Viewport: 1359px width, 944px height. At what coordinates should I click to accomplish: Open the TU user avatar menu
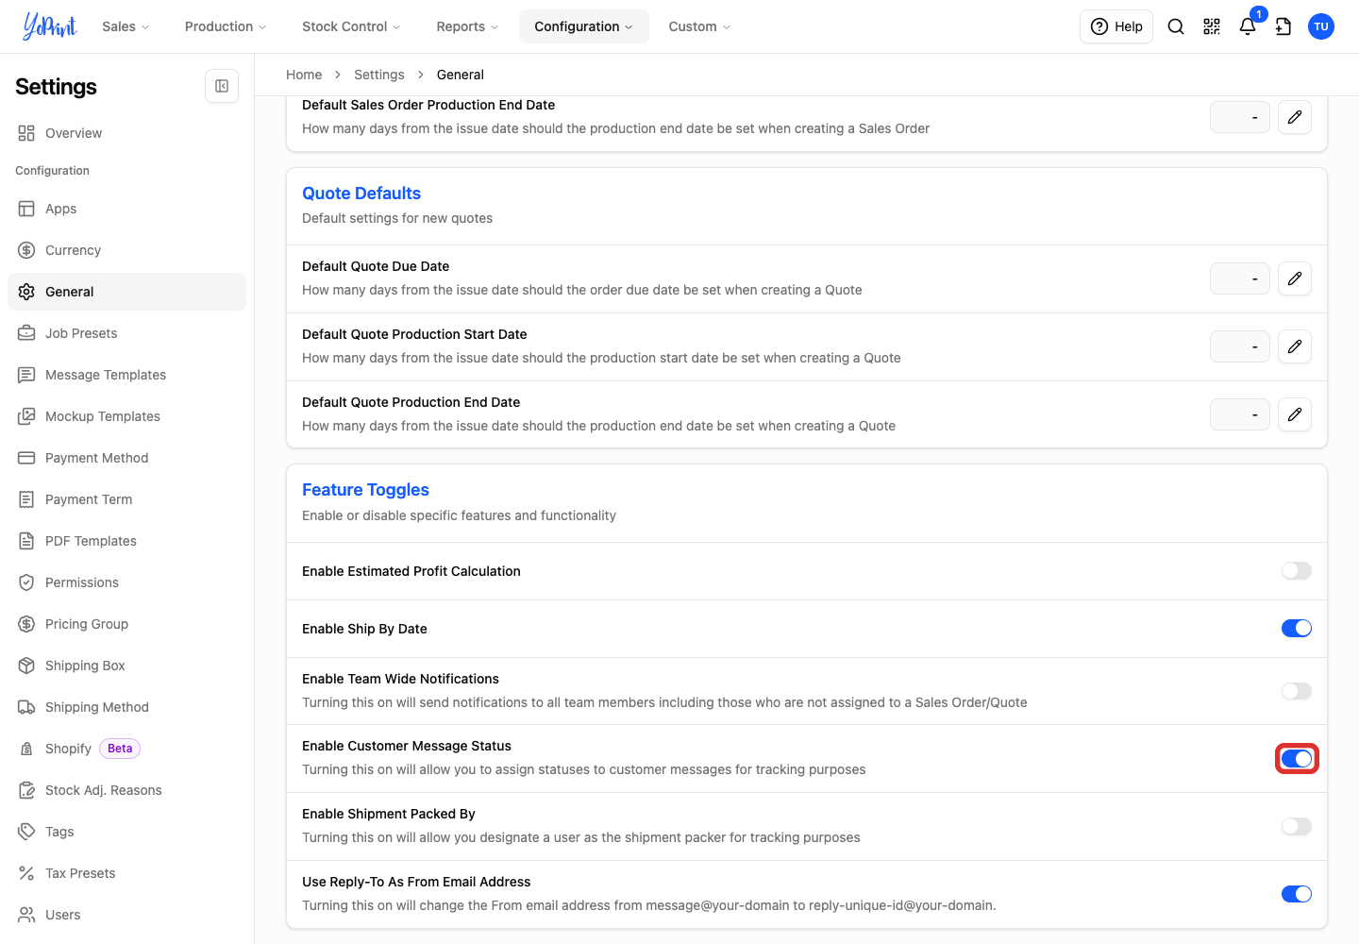[1321, 26]
